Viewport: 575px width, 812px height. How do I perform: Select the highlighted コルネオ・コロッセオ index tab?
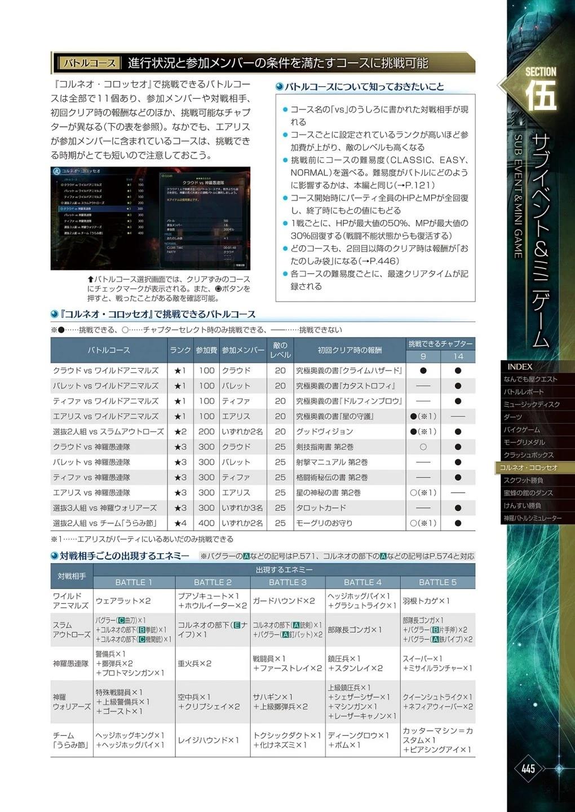529,467
